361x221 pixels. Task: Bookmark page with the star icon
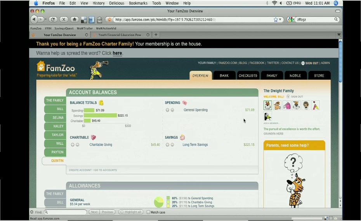click(x=276, y=19)
